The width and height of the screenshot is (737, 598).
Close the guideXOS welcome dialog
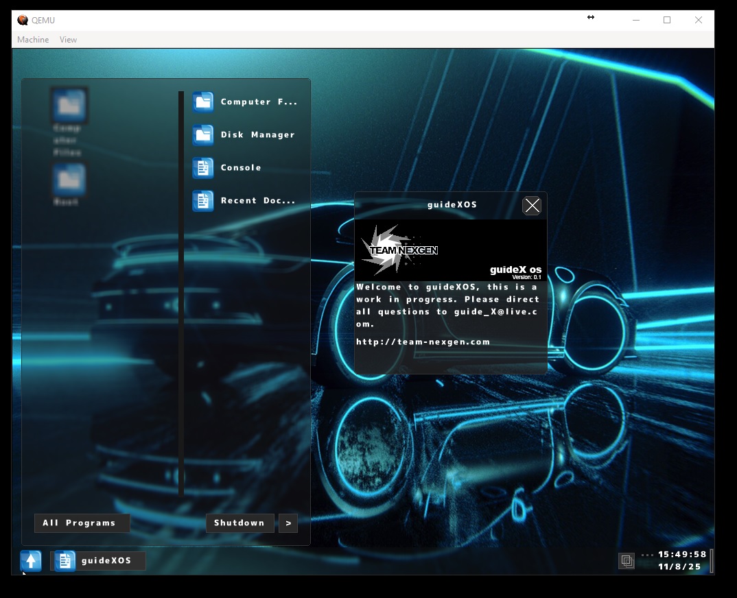(x=531, y=204)
